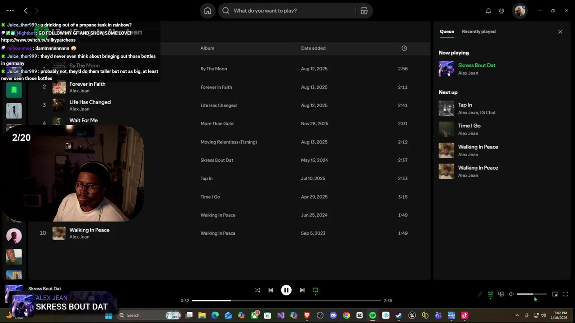The image size is (575, 323).
Task: Select the Forever in Faith track title
Action: tap(88, 84)
